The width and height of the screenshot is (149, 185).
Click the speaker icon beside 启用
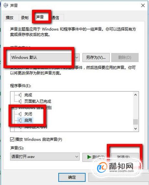coord(20,120)
